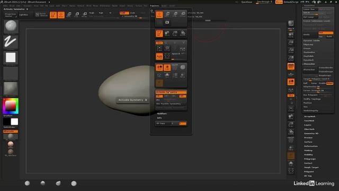Open the Preferences menu
339x191 pixels.
coord(105,6)
